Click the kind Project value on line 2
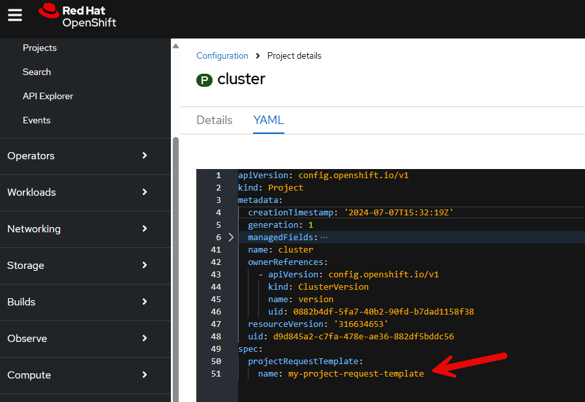Screen dimensions: 585x402 [x=286, y=188]
